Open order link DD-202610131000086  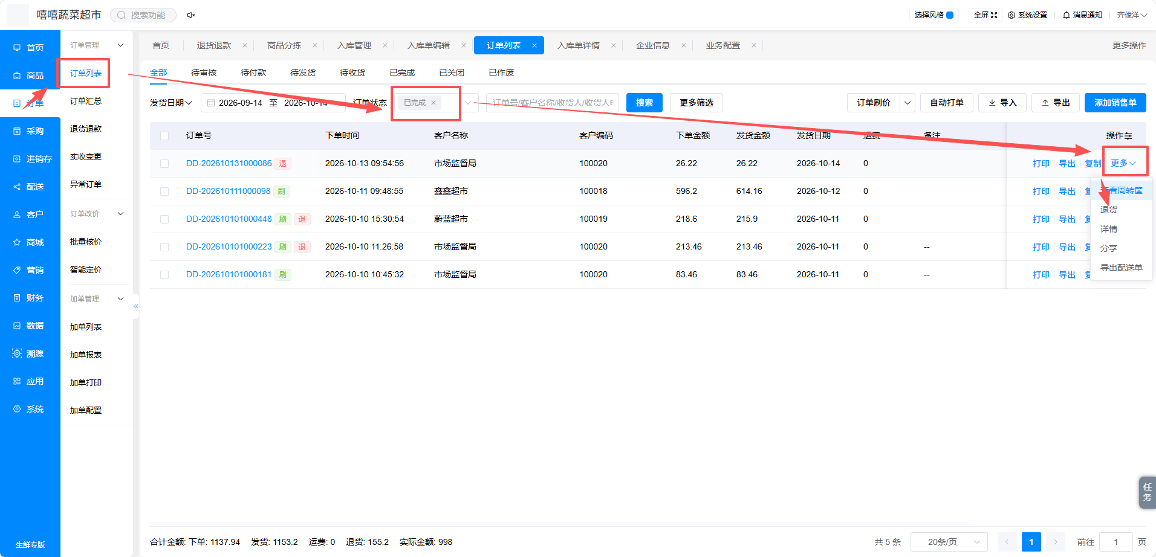[x=229, y=164]
